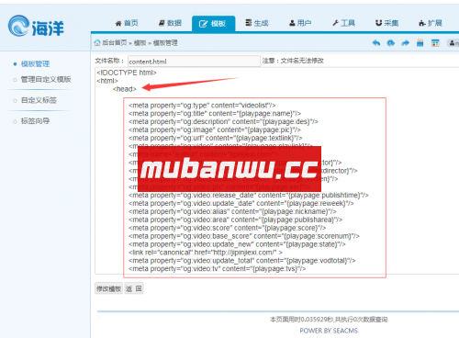Click the og:video:score meta line
Screen dimensions: 459x338
tap(228, 228)
